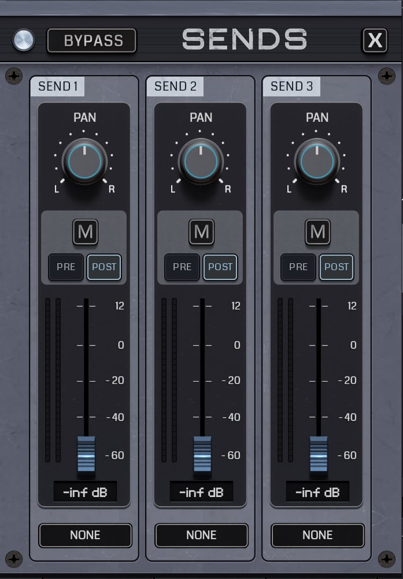Viewport: 403px width, 579px height.
Task: Click the Send 3 pan knob
Action: (317, 162)
